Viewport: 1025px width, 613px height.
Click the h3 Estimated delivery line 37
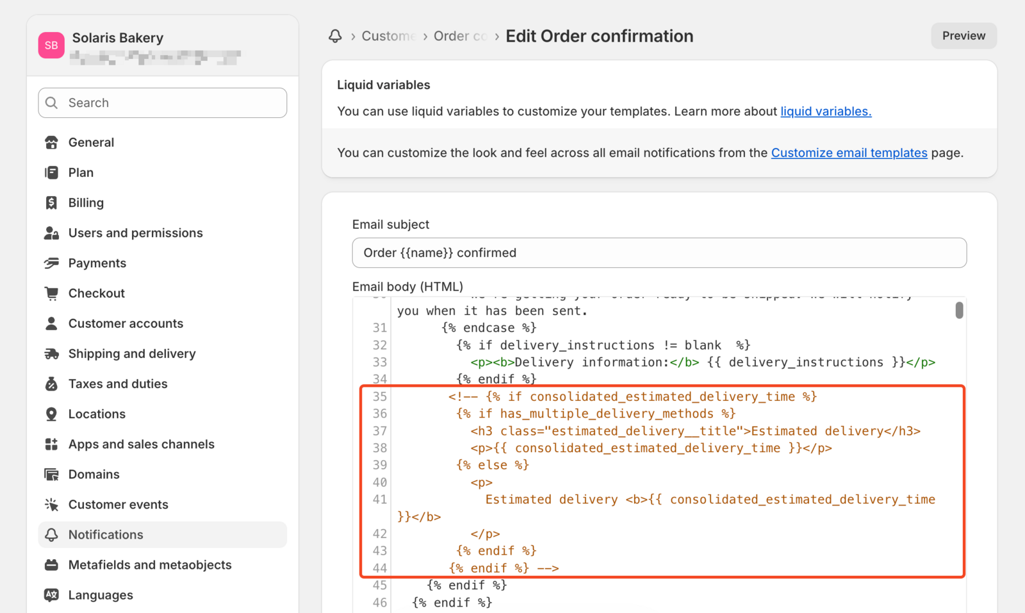(x=695, y=431)
